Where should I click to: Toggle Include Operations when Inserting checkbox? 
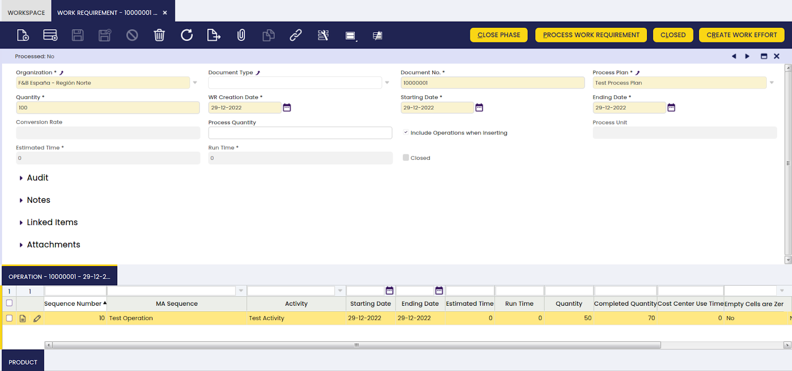406,133
